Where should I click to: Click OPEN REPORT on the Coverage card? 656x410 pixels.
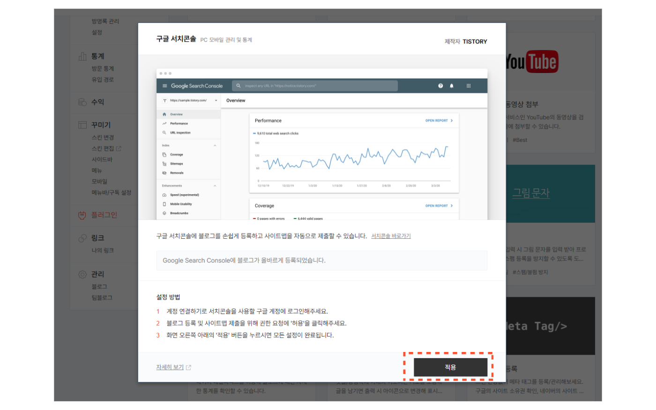coord(439,206)
